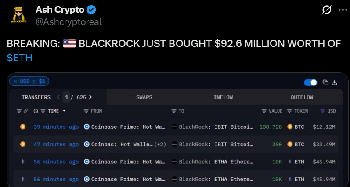Open the @Ashcryptoreal handle link
The image size is (350, 187).
tap(69, 22)
